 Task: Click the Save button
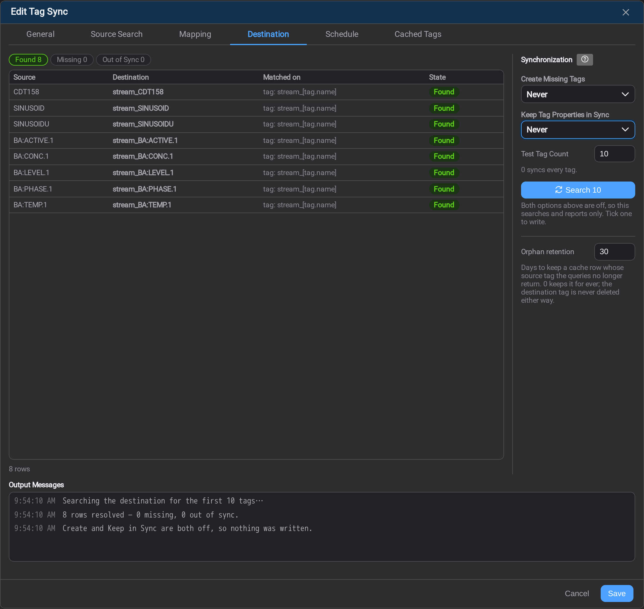click(x=616, y=593)
